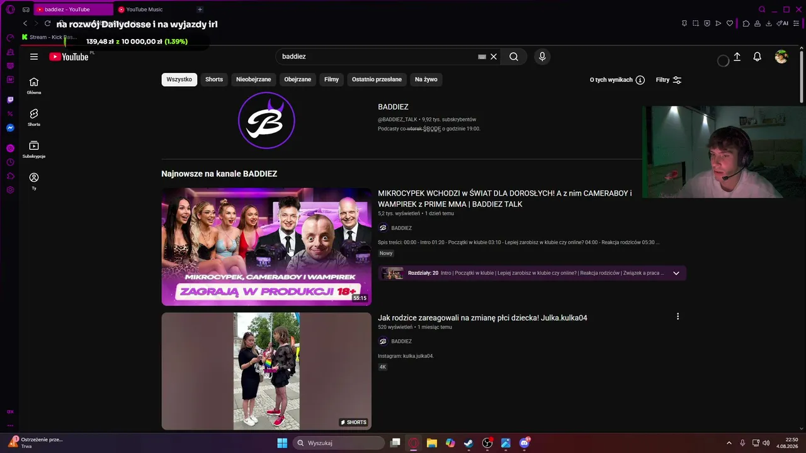Open the account avatar menu
The height and width of the screenshot is (453, 806).
coord(781,57)
